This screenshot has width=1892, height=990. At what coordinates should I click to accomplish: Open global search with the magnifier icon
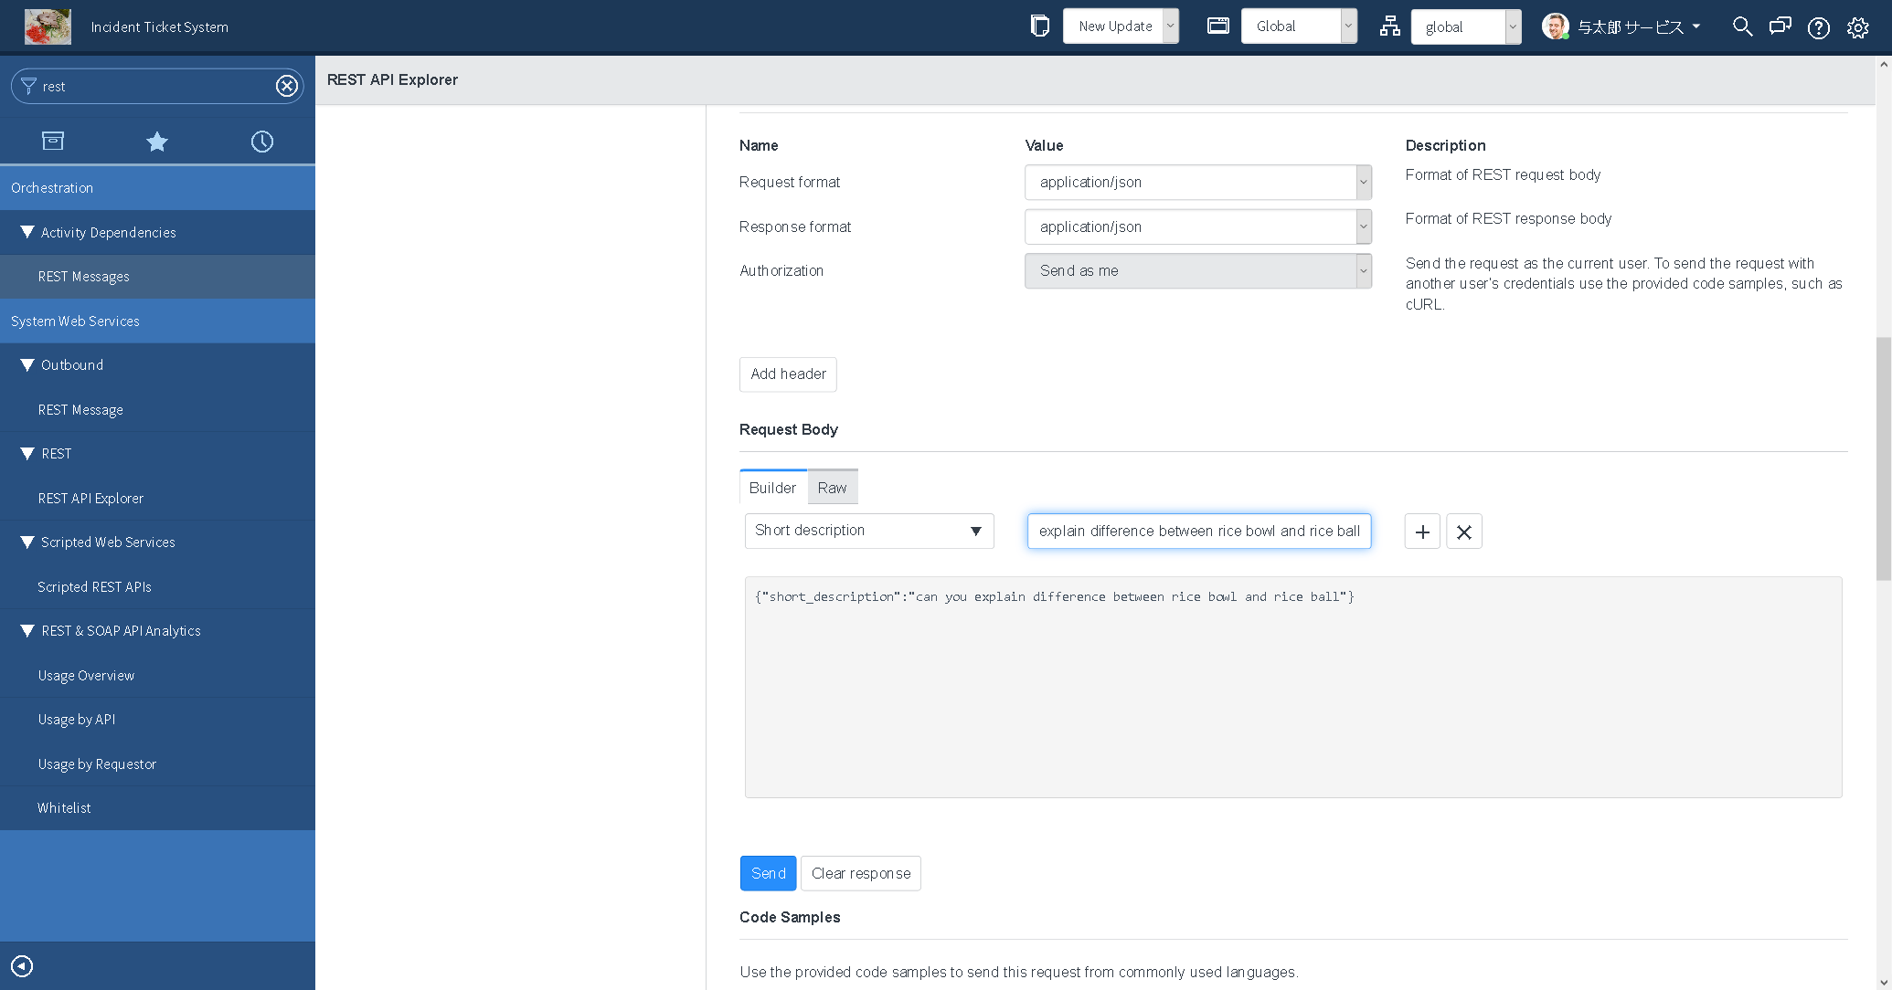(x=1741, y=26)
